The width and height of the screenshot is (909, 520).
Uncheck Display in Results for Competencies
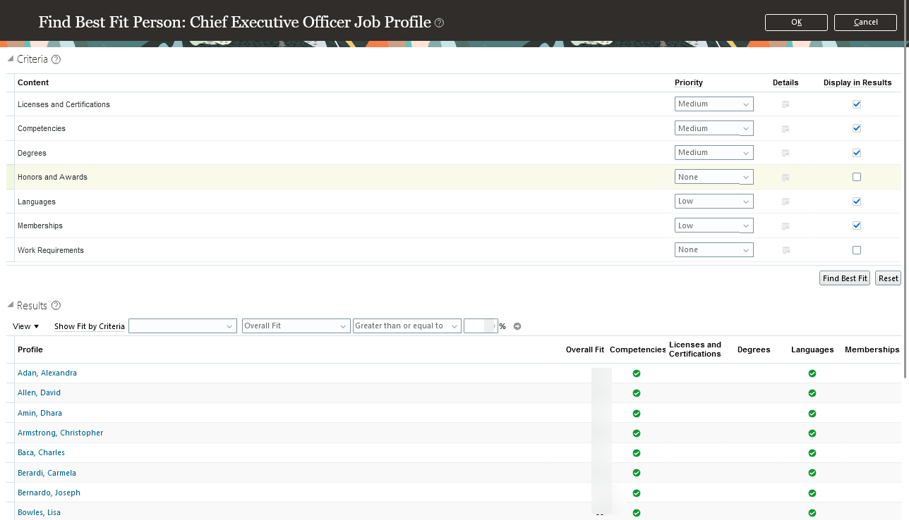click(x=857, y=128)
